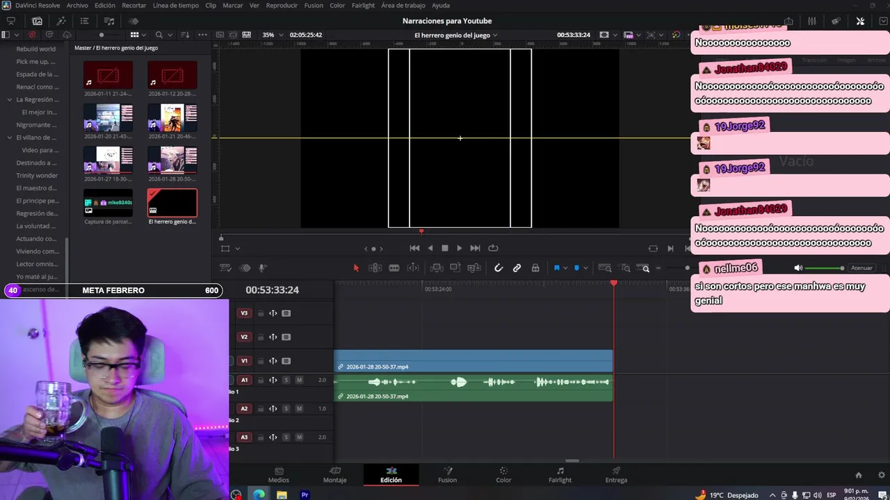Open the Fusion menu in menu bar

[x=314, y=5]
